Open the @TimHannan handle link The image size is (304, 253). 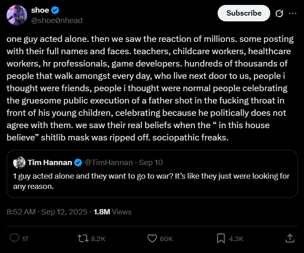(108, 163)
